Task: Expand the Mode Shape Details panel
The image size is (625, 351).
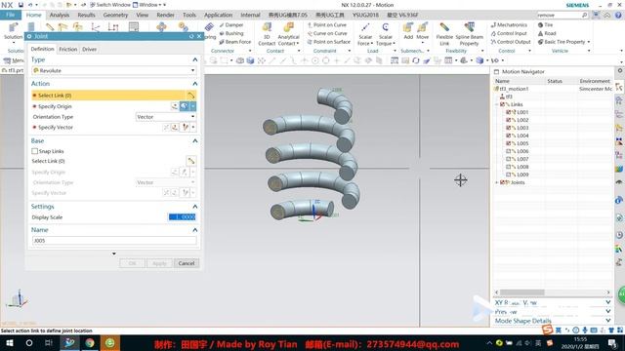Action: coord(607,321)
